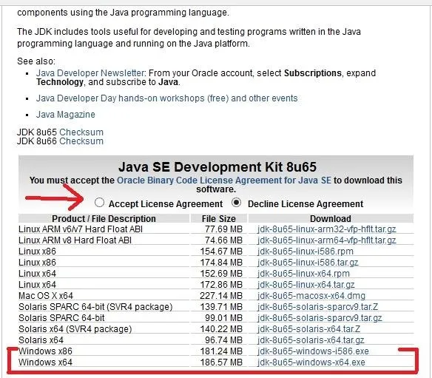Open the JDK 8u65 Checksum link
432x378 pixels.
81,132
